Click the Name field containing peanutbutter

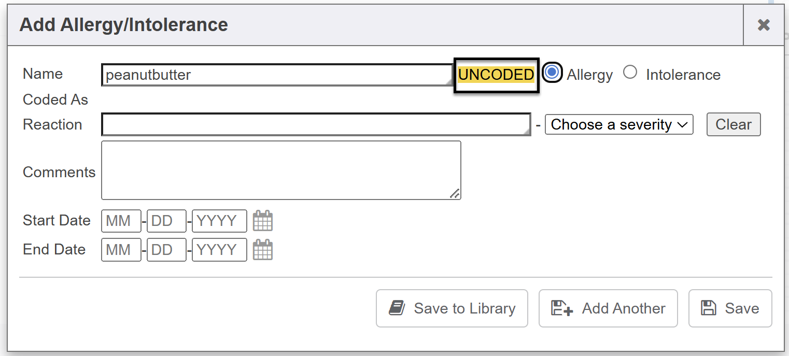pyautogui.click(x=277, y=75)
